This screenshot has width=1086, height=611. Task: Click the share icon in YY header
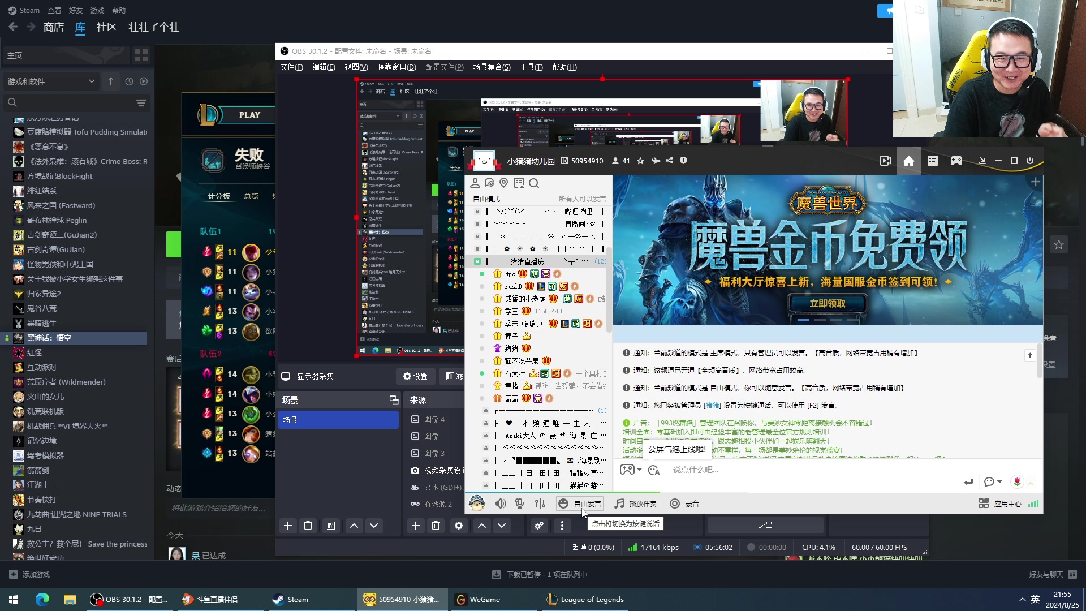coord(670,161)
